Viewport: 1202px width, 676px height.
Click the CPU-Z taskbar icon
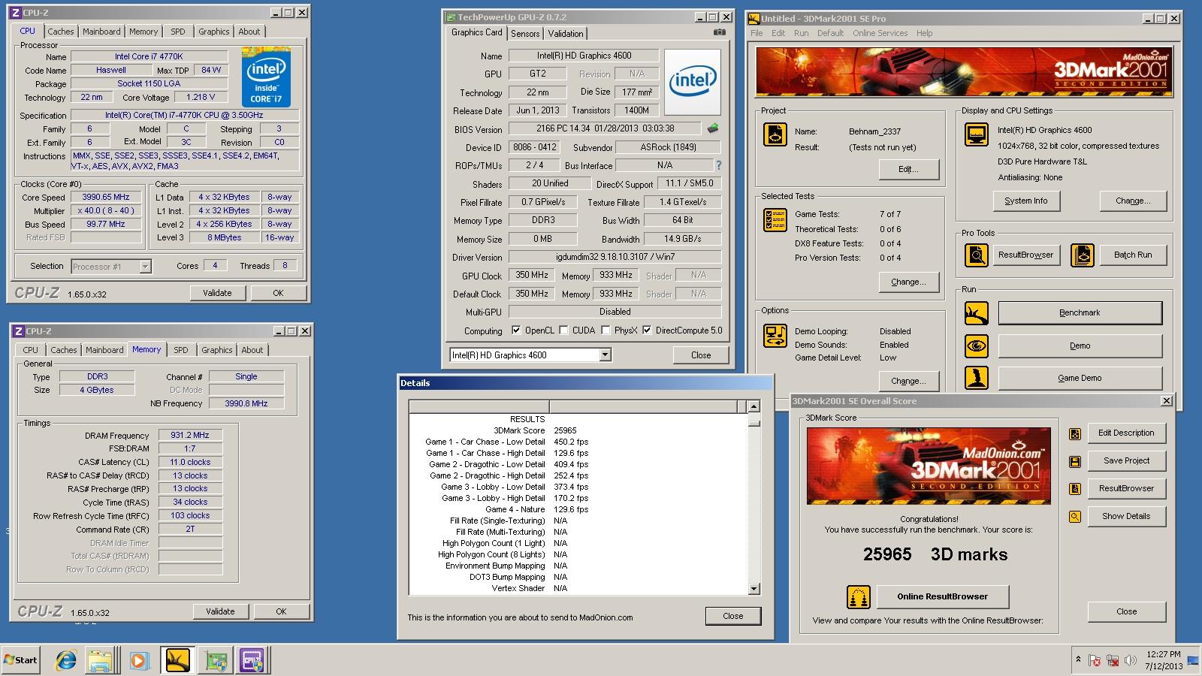pos(252,660)
